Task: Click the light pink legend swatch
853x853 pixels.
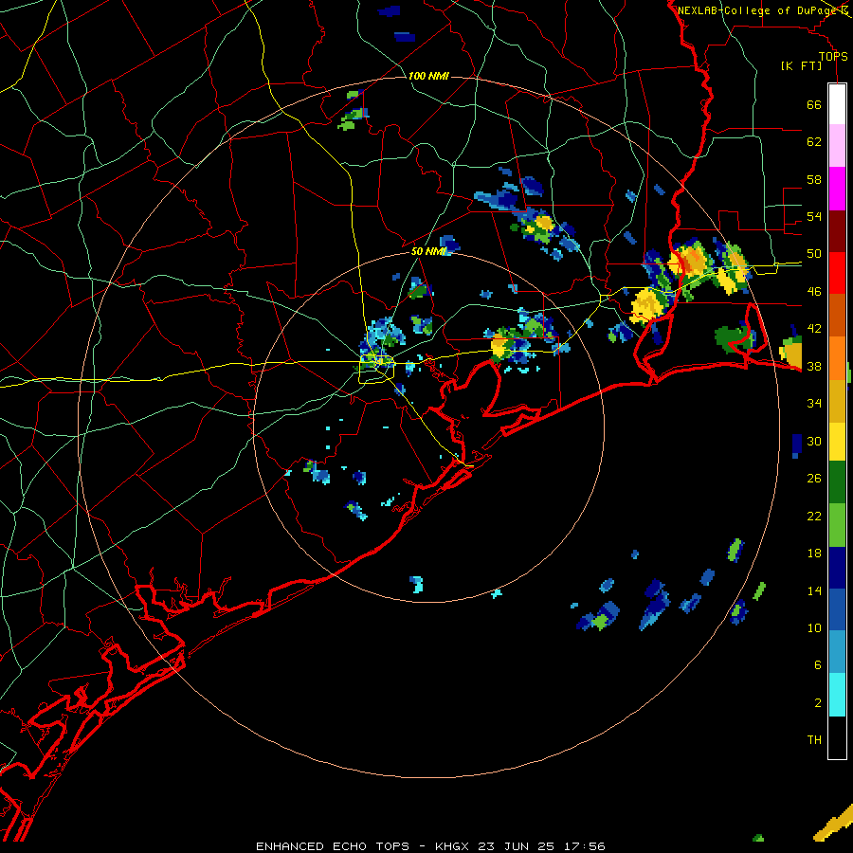Action: click(837, 145)
